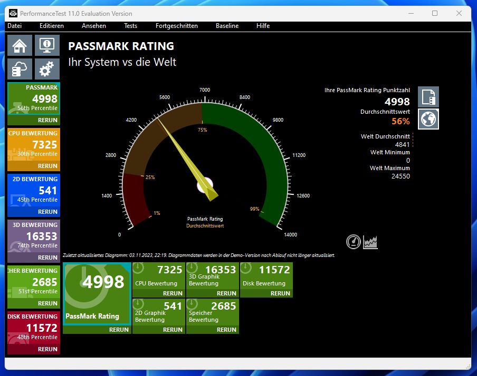Image resolution: width=477 pixels, height=376 pixels.
Task: Click the Zuletzt aktualisiertes Diagramm note
Action: coord(198,255)
